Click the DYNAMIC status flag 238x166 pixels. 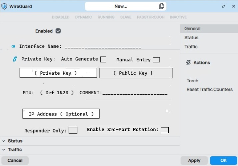(83, 17)
